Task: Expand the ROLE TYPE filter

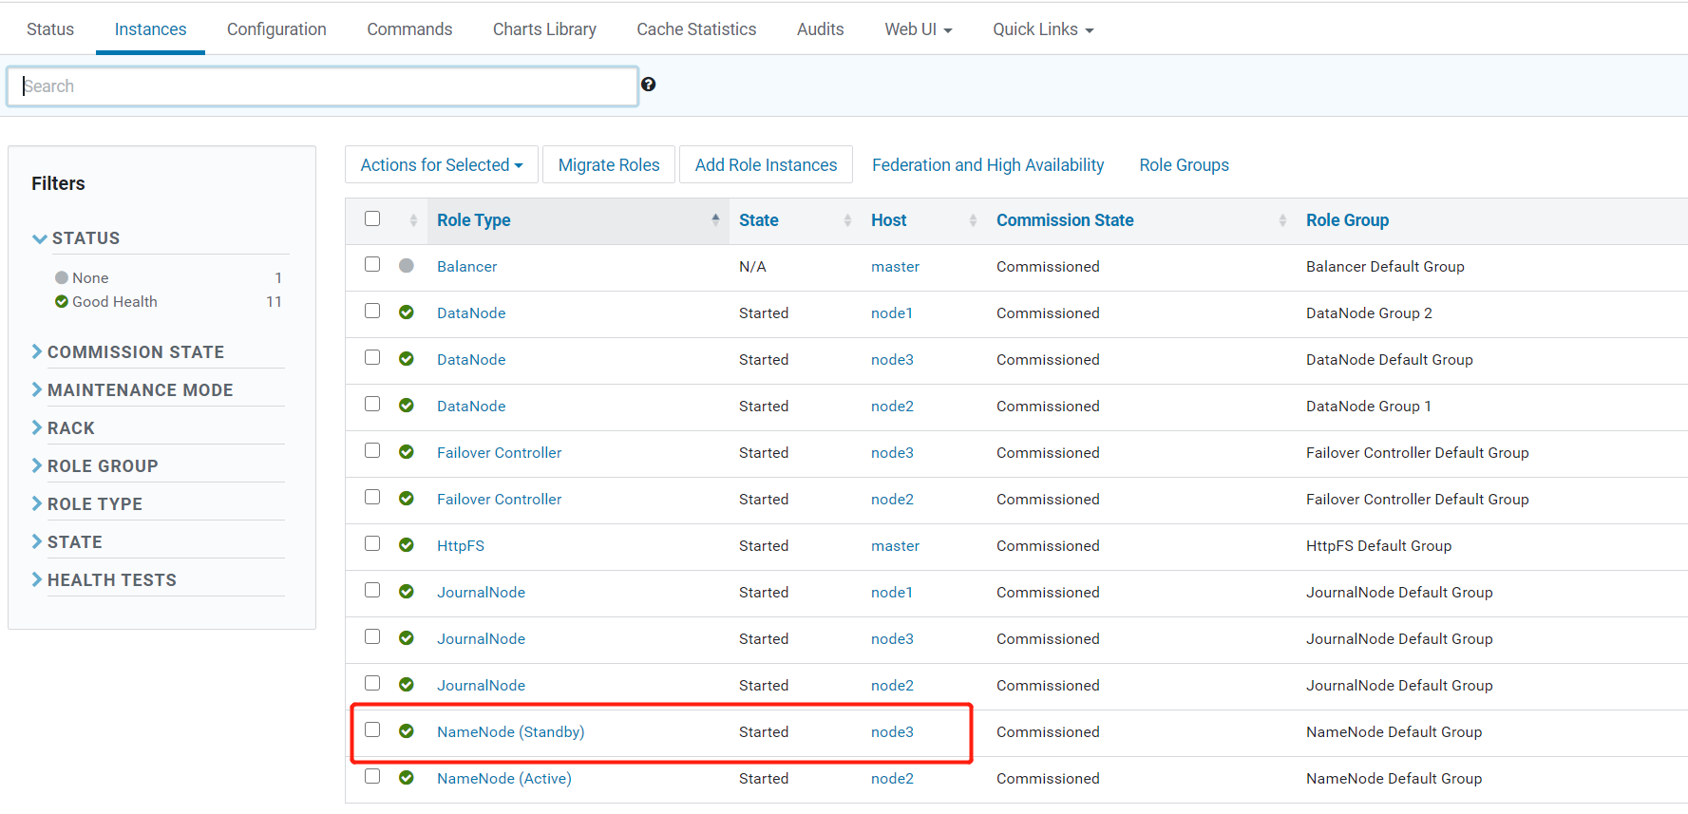Action: (x=86, y=504)
